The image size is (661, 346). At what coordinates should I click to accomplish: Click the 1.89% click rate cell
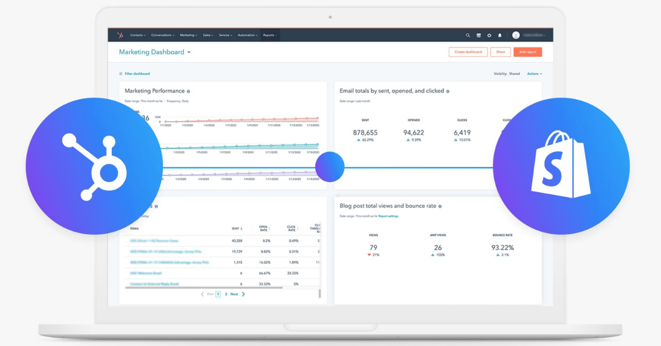[294, 262]
